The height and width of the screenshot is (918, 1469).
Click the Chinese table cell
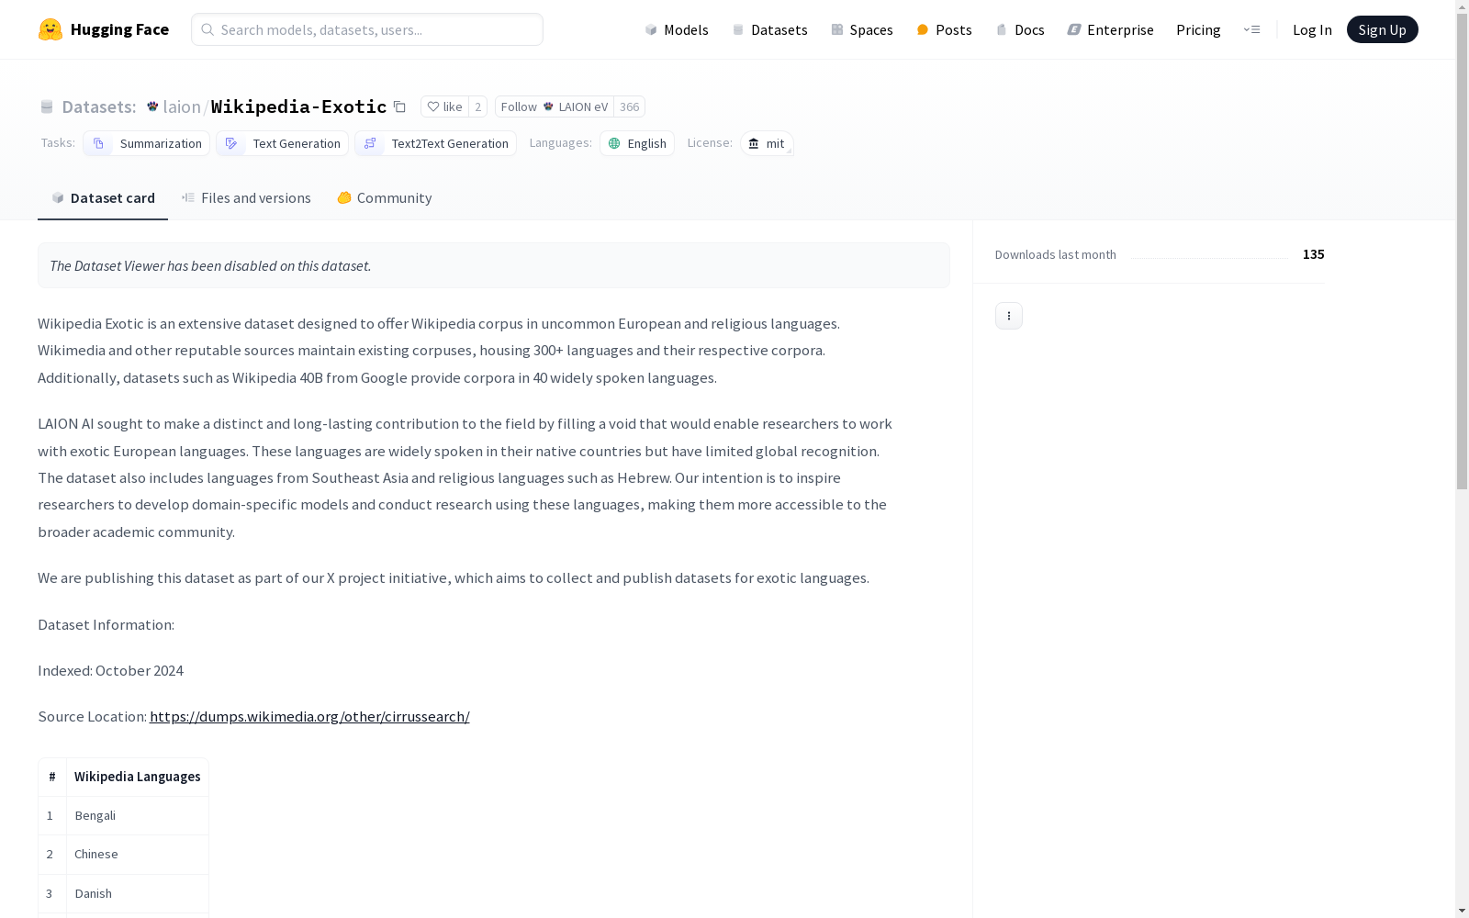pyautogui.click(x=138, y=854)
